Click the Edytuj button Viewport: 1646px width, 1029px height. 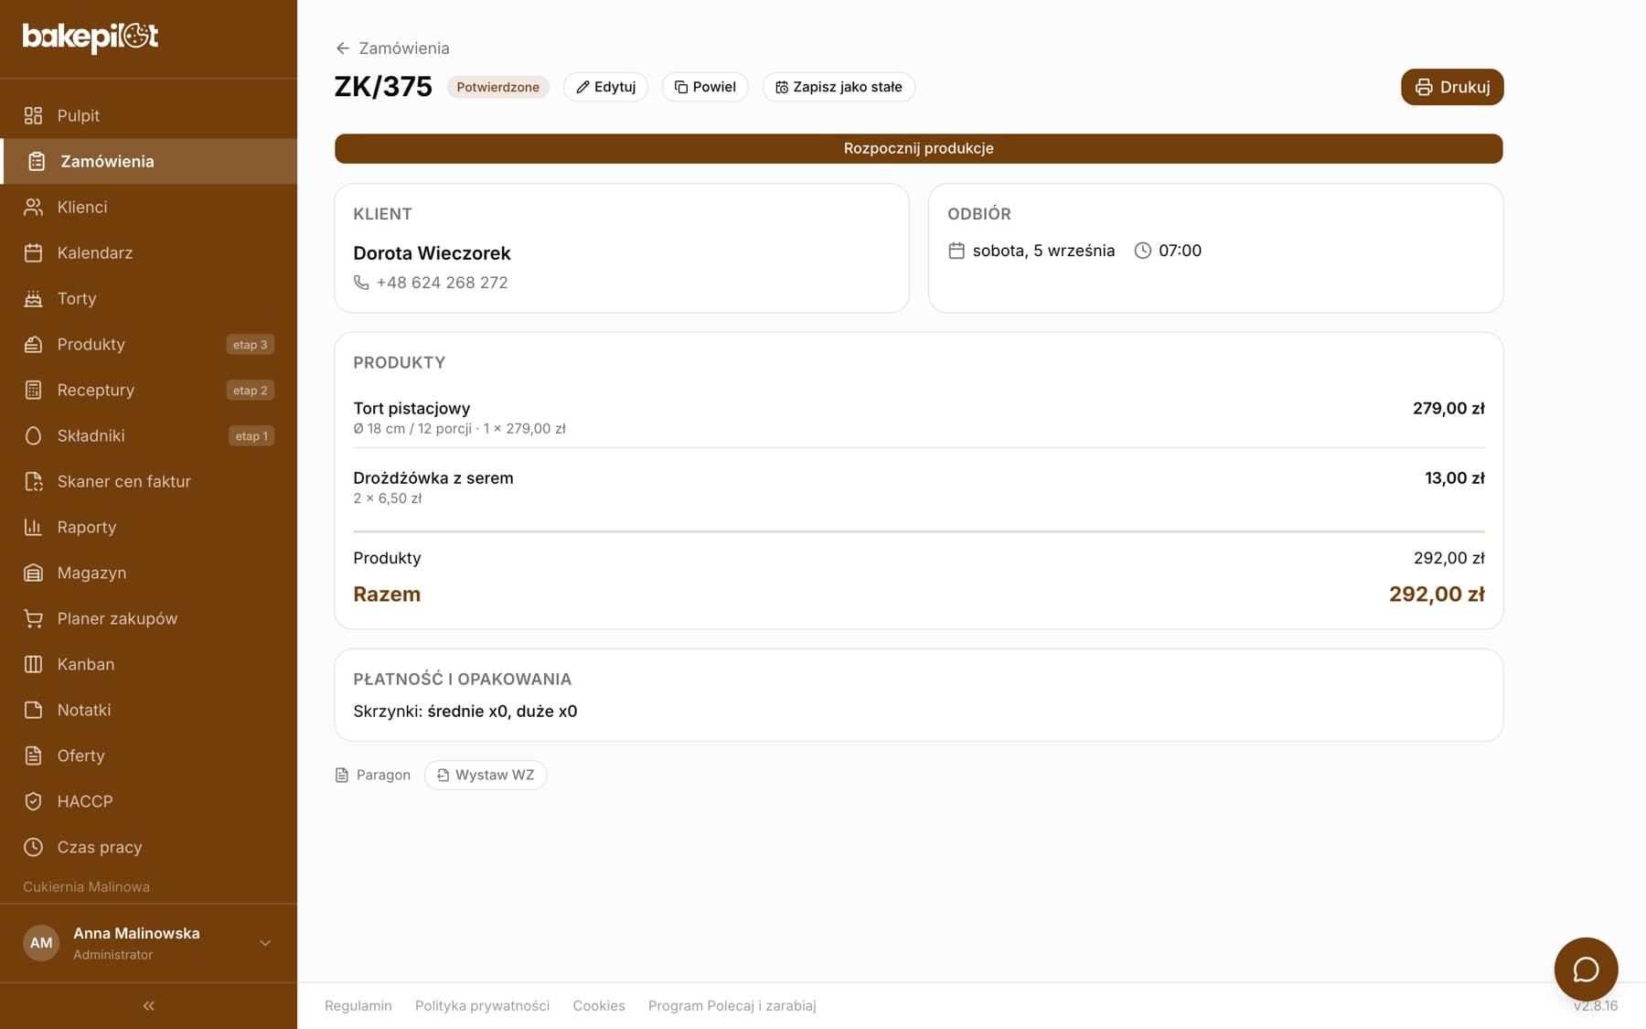605,87
